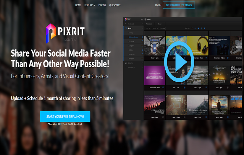The height and width of the screenshot is (155, 244).
Task: Click the Facebook directing icon in the preview toolbar
Action: 192,28
